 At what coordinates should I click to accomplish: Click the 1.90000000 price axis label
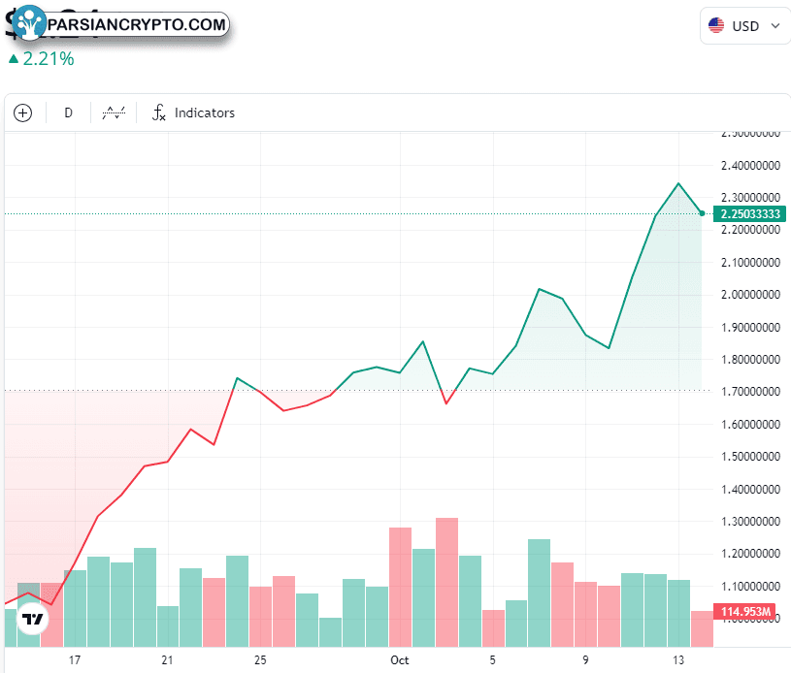pyautogui.click(x=750, y=327)
